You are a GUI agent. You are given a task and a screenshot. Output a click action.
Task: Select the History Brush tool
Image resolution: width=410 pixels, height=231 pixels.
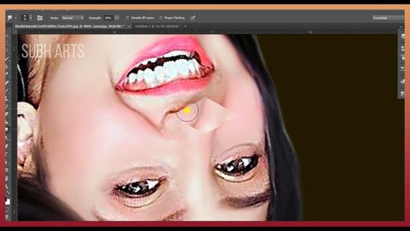click(8, 107)
